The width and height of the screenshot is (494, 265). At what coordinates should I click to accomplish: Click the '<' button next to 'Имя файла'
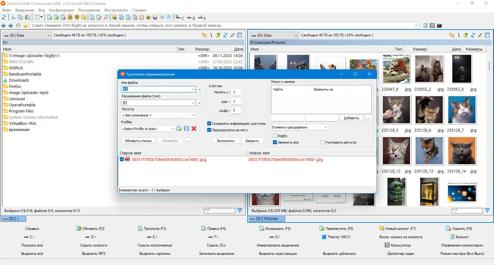tap(200, 89)
